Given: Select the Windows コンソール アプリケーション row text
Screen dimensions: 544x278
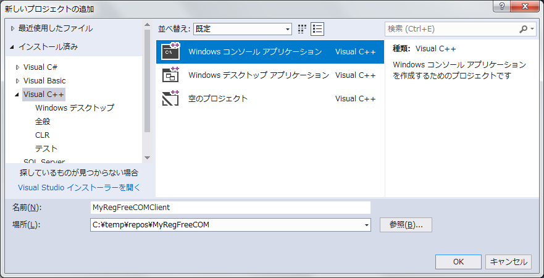Looking at the screenshot, I should (256, 52).
